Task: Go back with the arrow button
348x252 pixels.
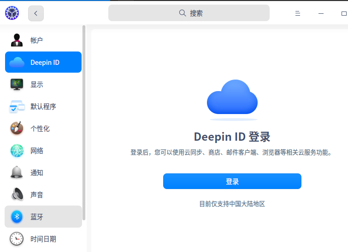Action: (36, 13)
